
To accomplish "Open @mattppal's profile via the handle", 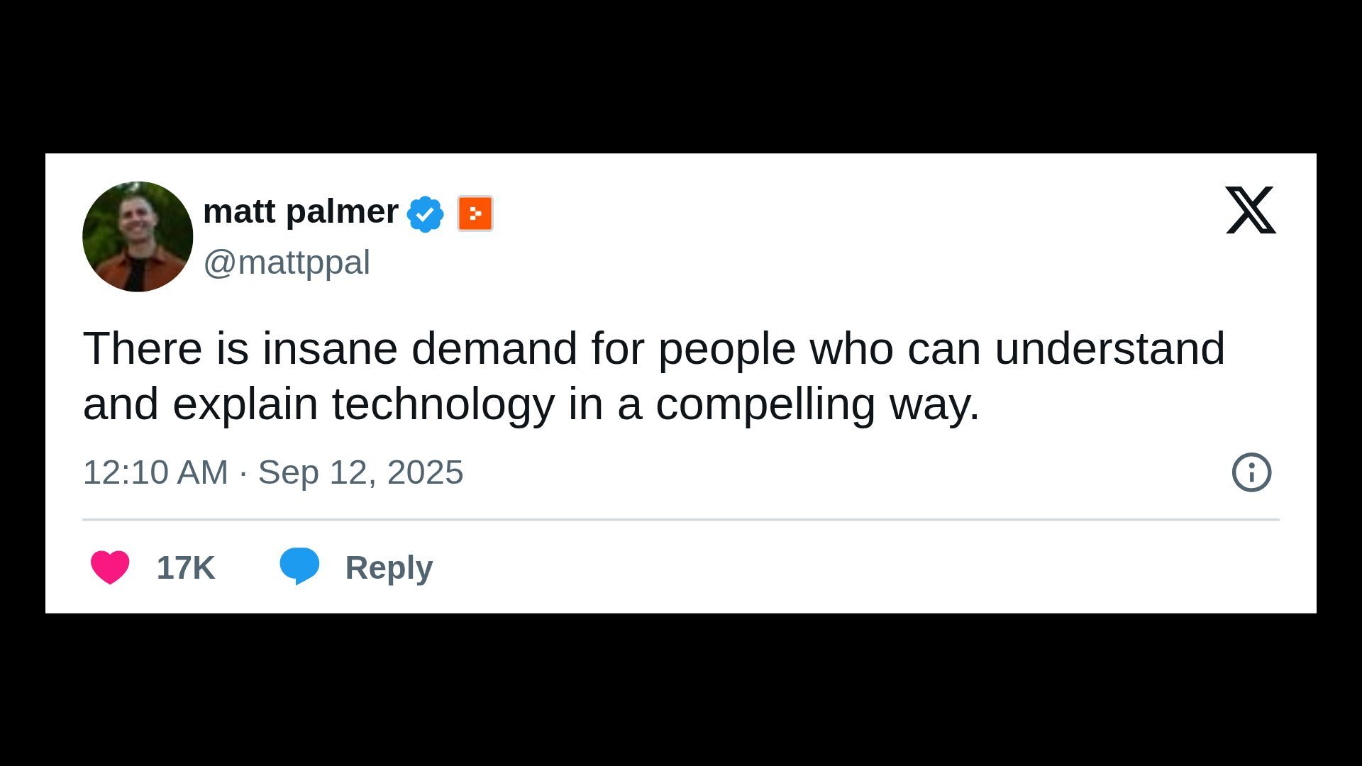I will click(286, 262).
